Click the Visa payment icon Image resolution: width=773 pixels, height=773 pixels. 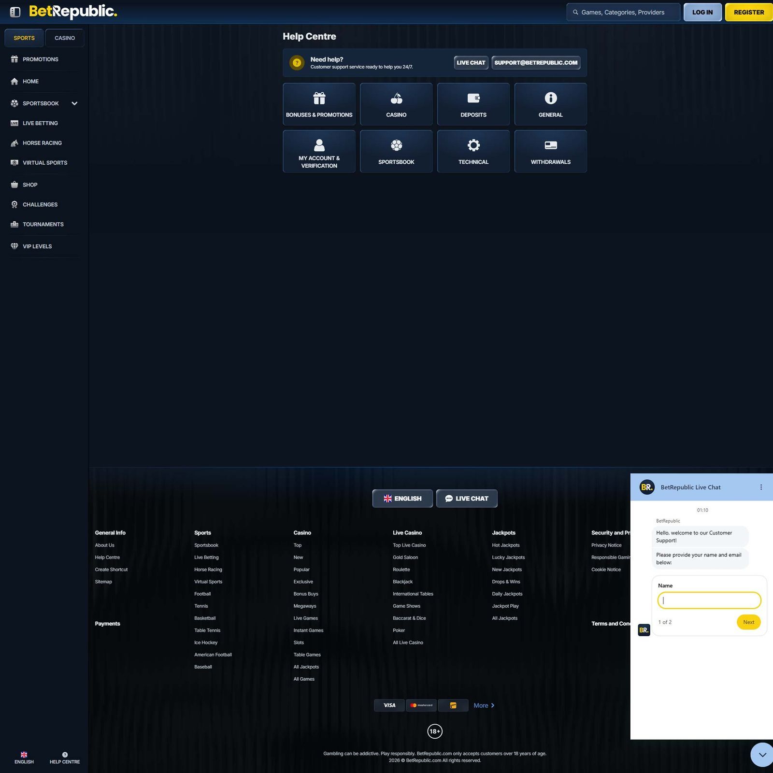pos(389,705)
